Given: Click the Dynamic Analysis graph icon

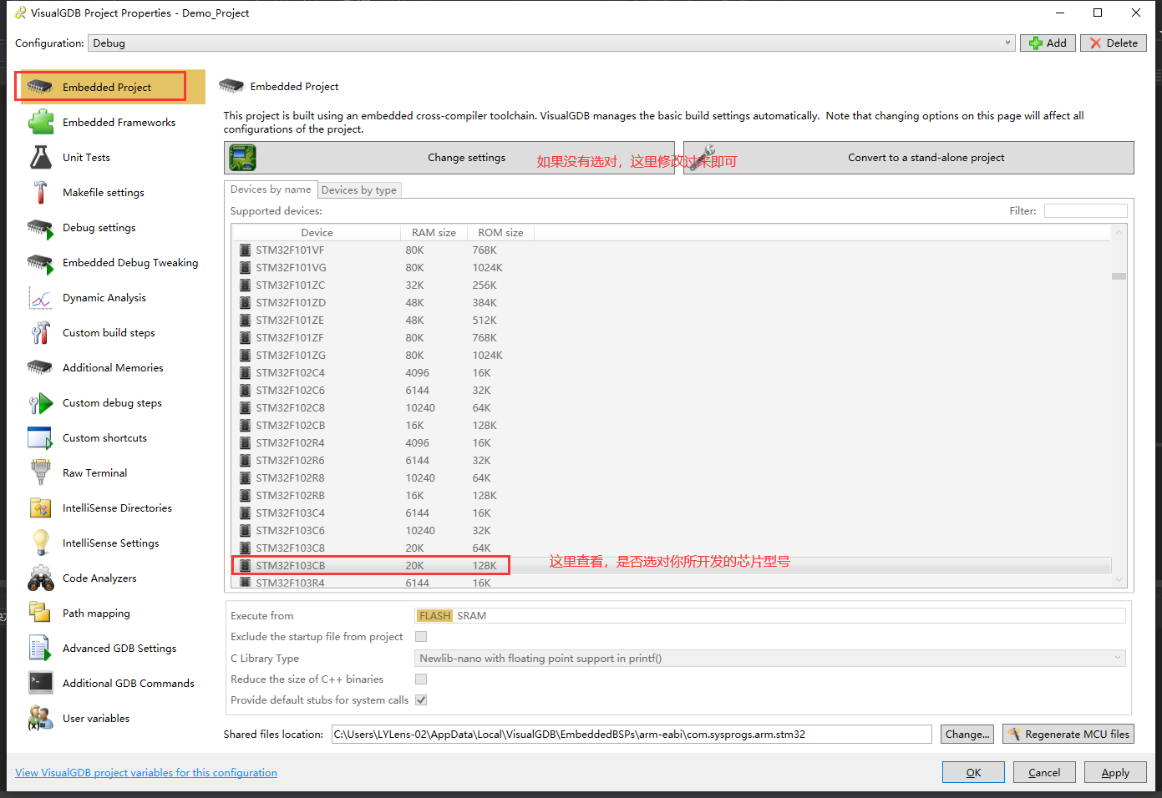Looking at the screenshot, I should pos(40,297).
